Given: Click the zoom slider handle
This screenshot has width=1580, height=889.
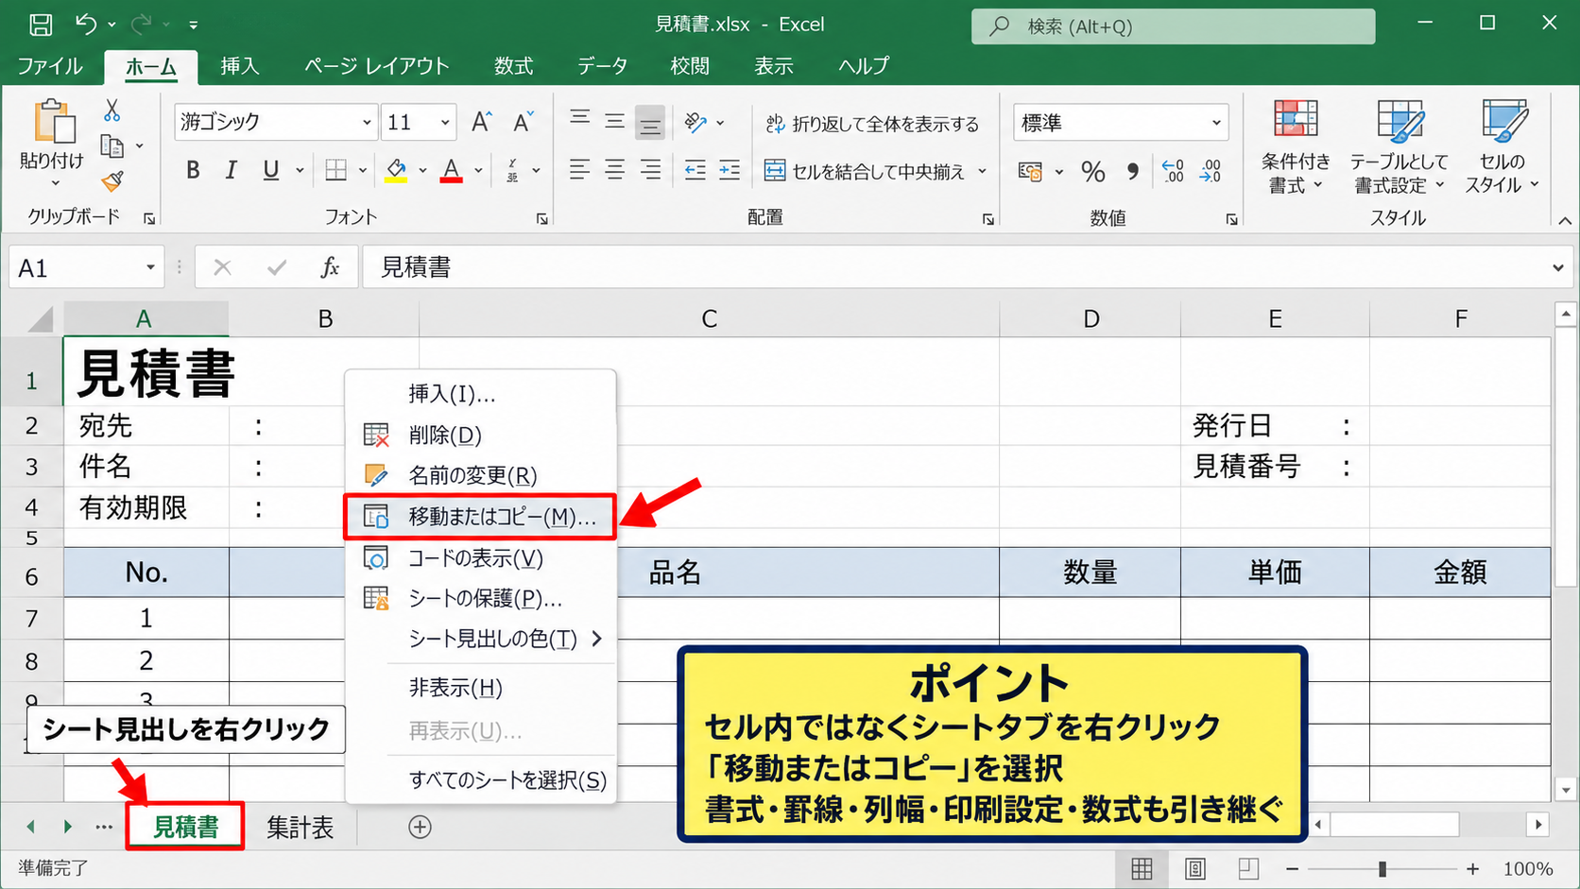Looking at the screenshot, I should click(x=1382, y=869).
